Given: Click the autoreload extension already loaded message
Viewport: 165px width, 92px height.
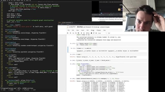Looking at the screenshot, I should (x=98, y=39).
